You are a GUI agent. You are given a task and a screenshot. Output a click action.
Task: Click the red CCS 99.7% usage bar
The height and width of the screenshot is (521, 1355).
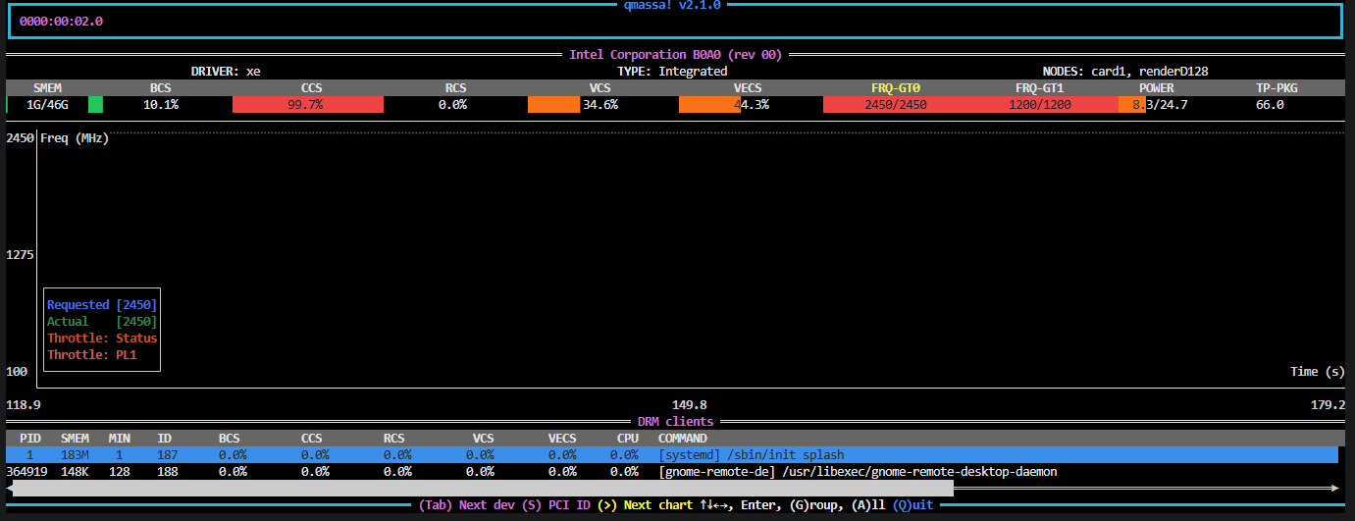[x=308, y=105]
